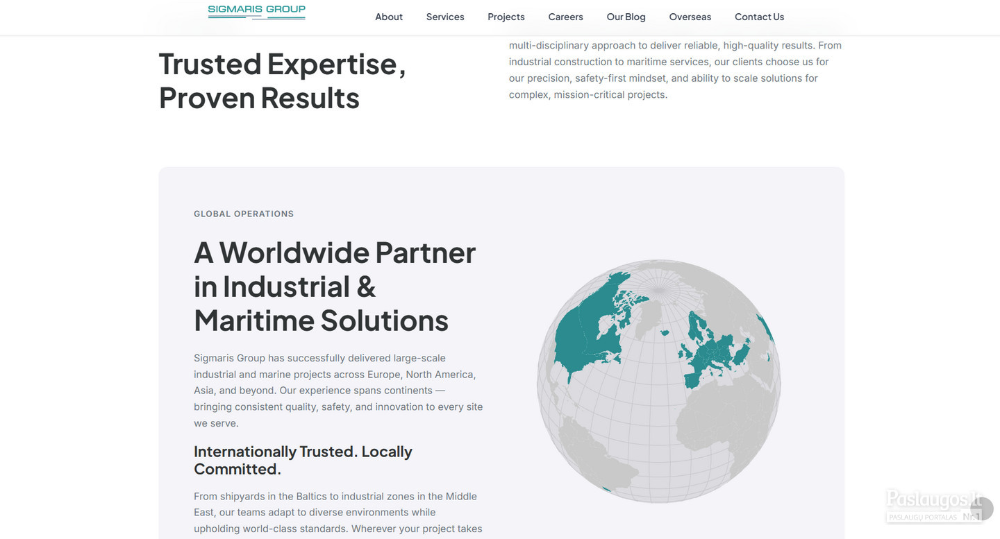Click the paragraph starting 'Sigmaris Group has successfully delivered'
Viewport: 1000px width, 539px height.
(339, 391)
